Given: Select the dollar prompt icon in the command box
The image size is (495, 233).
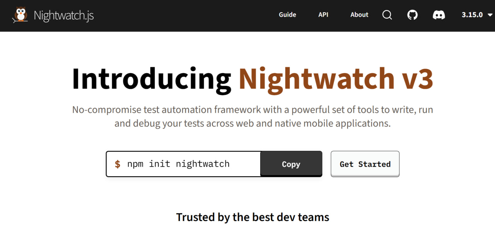Looking at the screenshot, I should pos(117,164).
